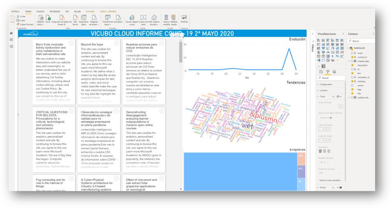This screenshot has height=208, width=392.
Task: Open the Format paint-roller tab icon
Action: (327, 72)
